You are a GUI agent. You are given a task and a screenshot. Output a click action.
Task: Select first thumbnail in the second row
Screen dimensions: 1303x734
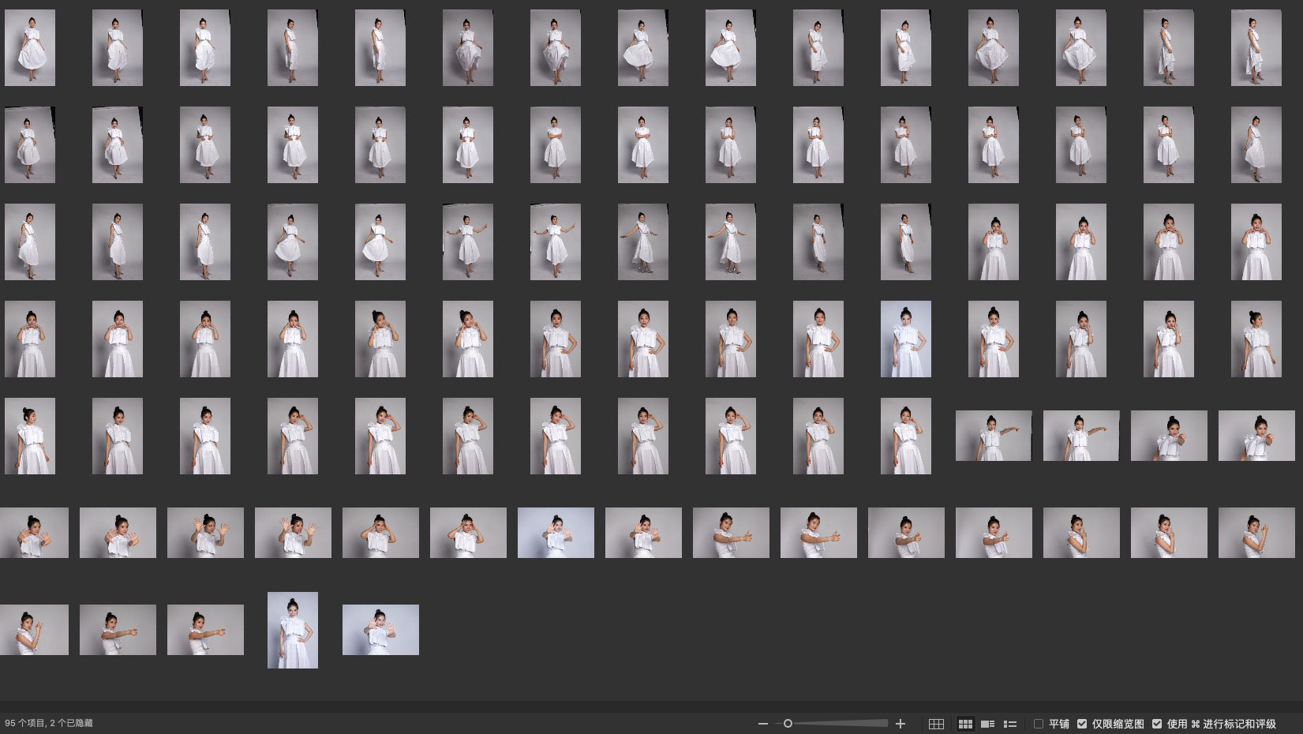pos(30,145)
